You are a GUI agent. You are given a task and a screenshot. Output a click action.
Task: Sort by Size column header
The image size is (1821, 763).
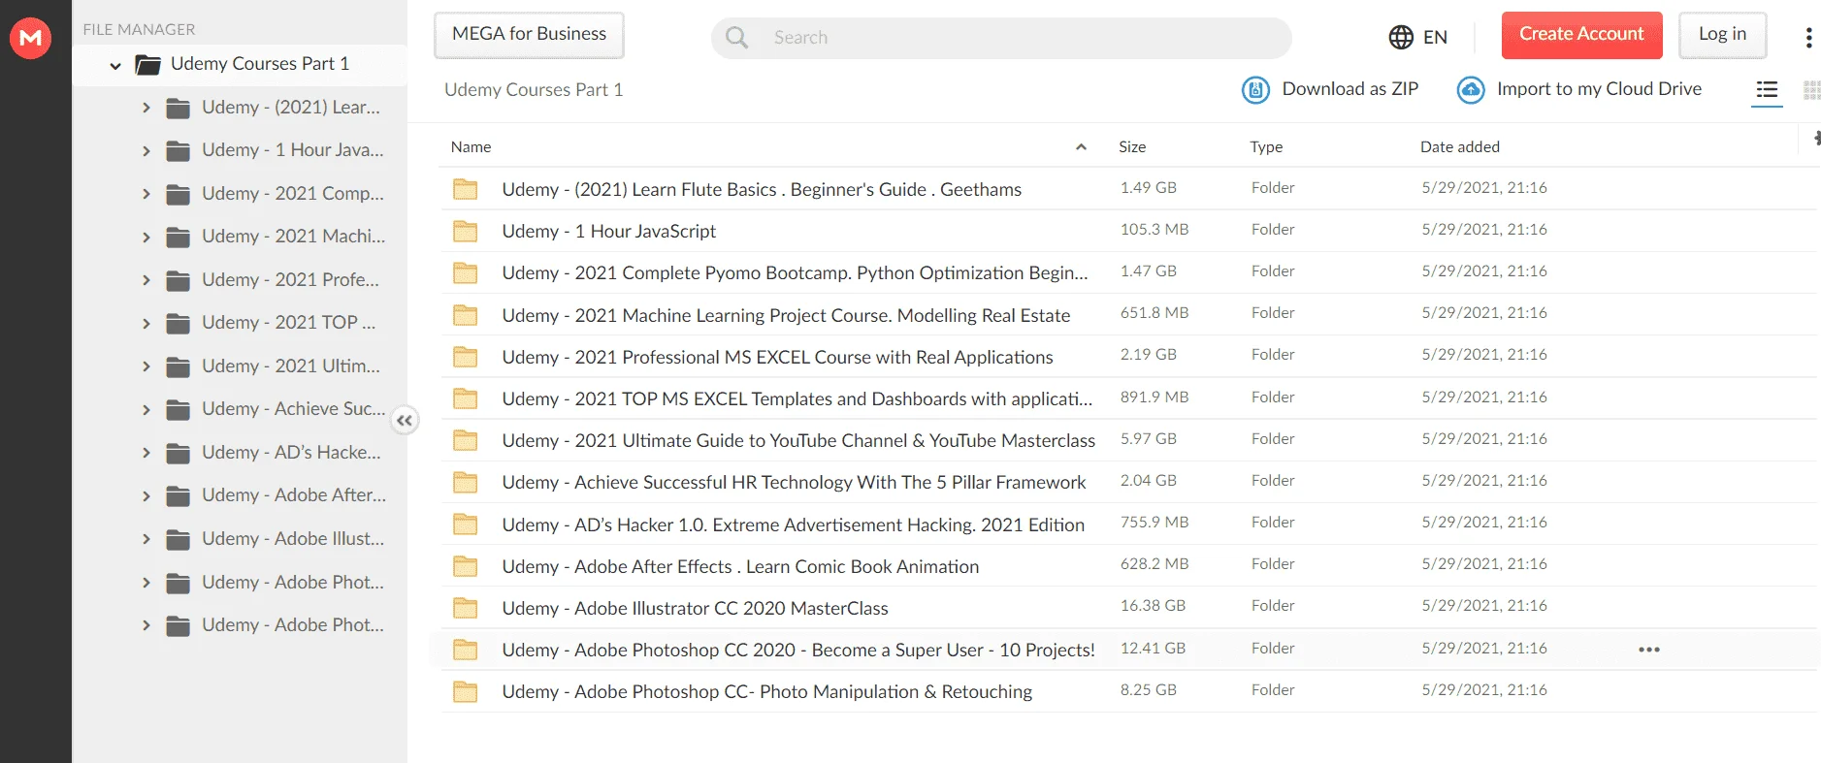[x=1132, y=147]
